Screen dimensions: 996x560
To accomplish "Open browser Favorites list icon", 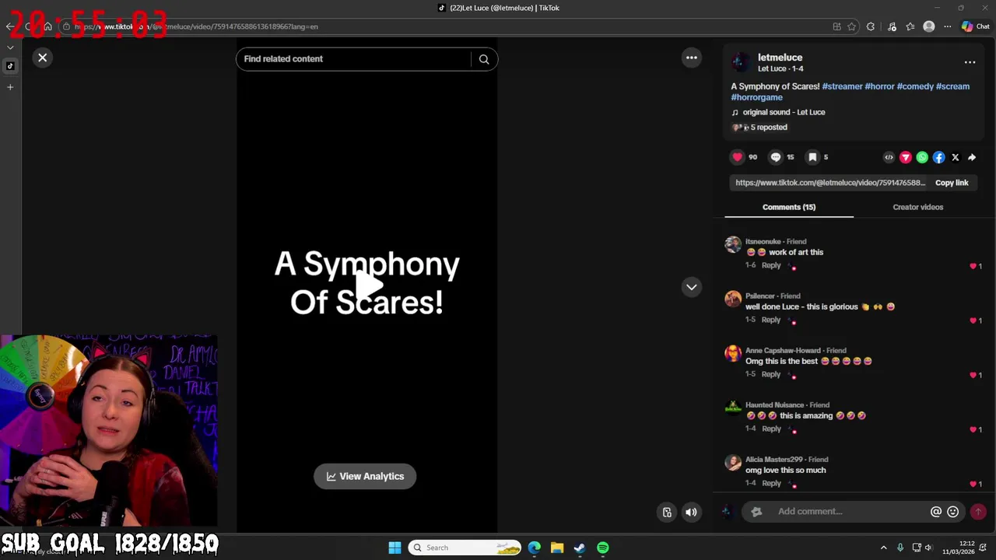I will pyautogui.click(x=910, y=26).
